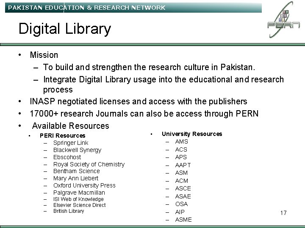Click ACS in University Resources

[181, 149]
